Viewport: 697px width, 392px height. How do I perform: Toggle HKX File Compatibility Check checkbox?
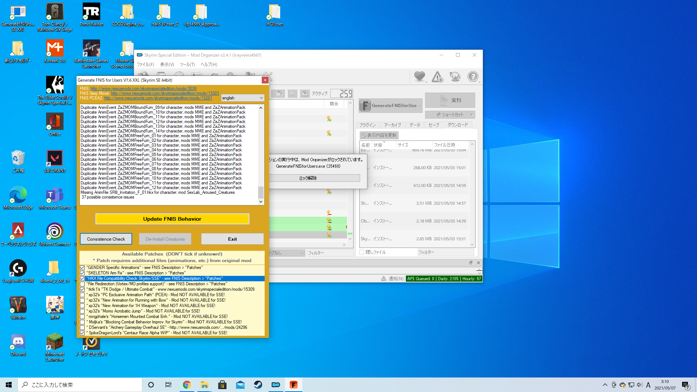pos(82,278)
